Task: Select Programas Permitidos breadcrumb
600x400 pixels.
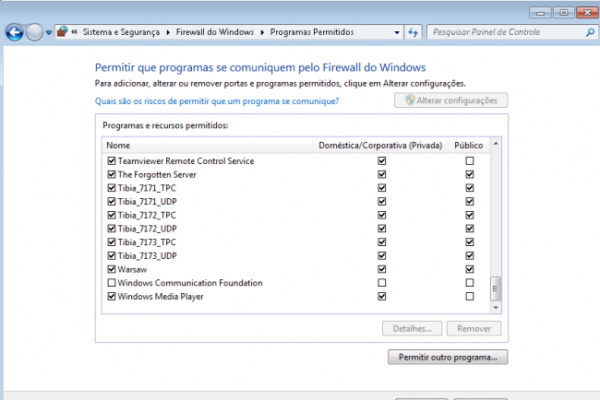Action: 312,32
